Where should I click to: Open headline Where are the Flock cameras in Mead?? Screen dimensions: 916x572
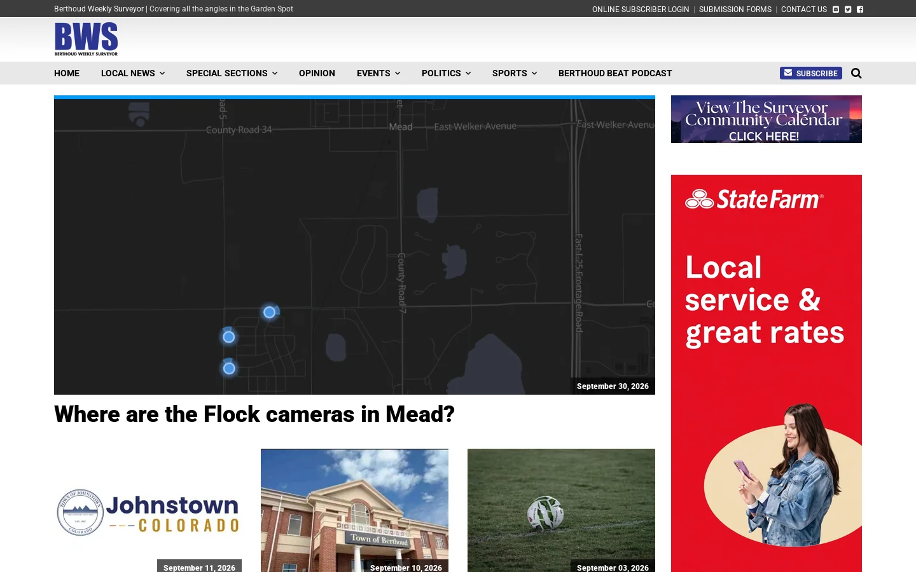click(x=254, y=414)
